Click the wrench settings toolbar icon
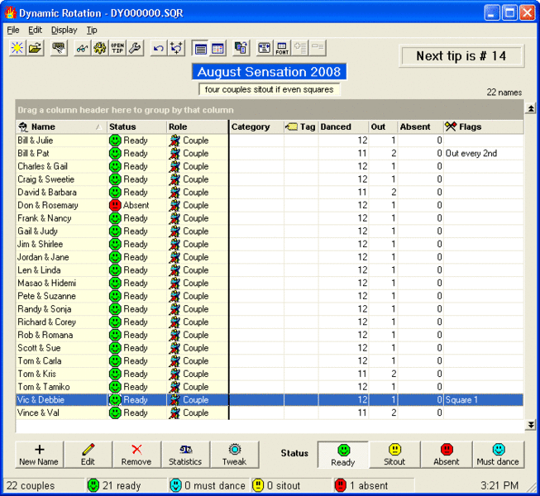This screenshot has height=496, width=540. click(136, 49)
